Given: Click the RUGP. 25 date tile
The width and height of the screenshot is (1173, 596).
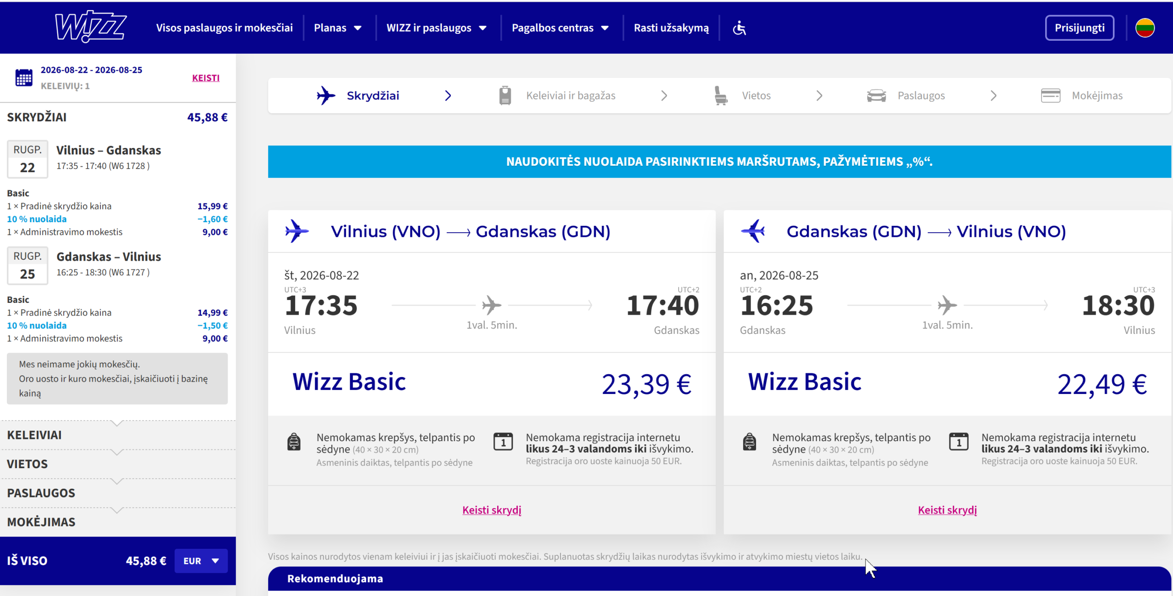Looking at the screenshot, I should click(x=27, y=265).
